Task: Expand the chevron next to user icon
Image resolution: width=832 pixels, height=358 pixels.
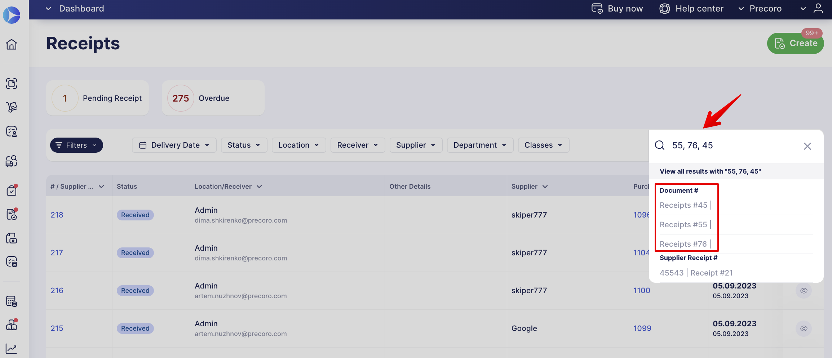Action: coord(803,9)
